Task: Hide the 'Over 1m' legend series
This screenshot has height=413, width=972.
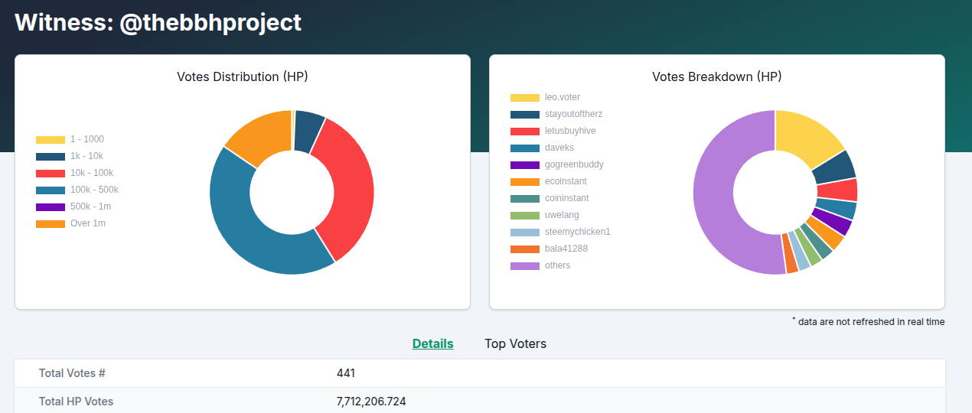Action: (70, 223)
